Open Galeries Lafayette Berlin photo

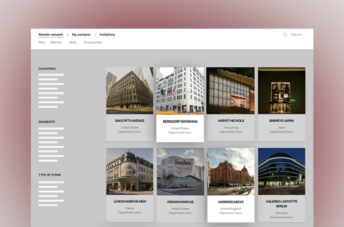pyautogui.click(x=282, y=171)
